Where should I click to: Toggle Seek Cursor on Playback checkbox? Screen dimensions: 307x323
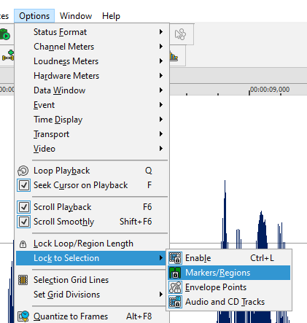coord(24,185)
